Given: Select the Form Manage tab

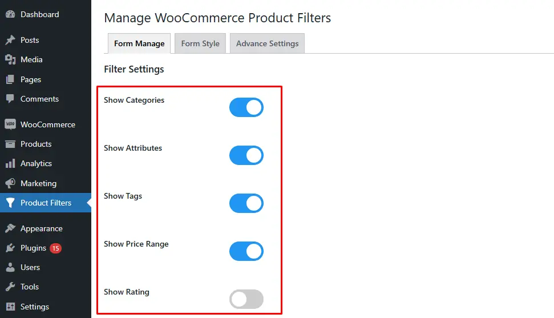Looking at the screenshot, I should pyautogui.click(x=139, y=43).
